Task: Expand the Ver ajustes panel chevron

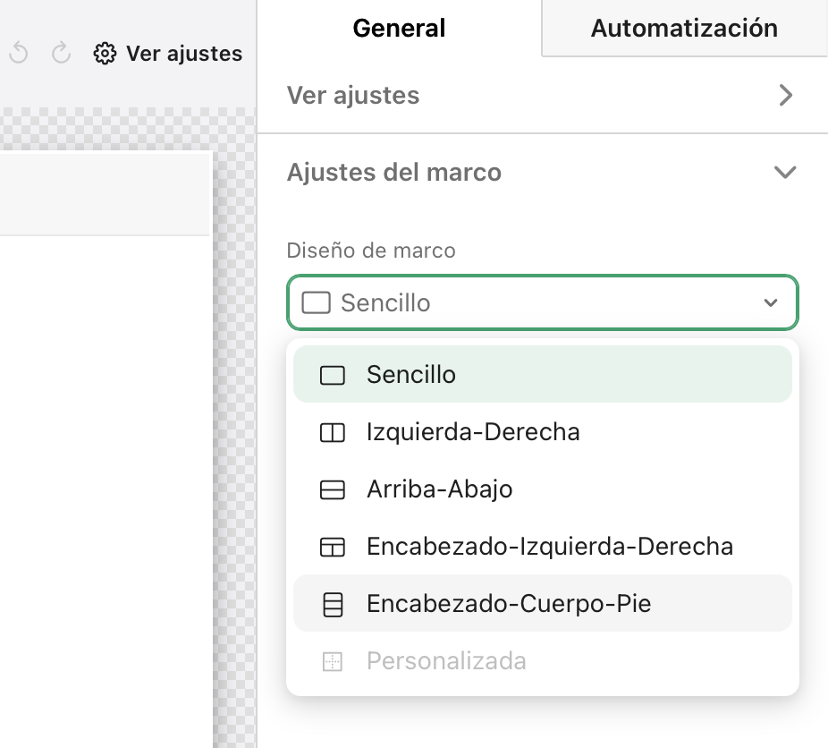Action: tap(785, 95)
